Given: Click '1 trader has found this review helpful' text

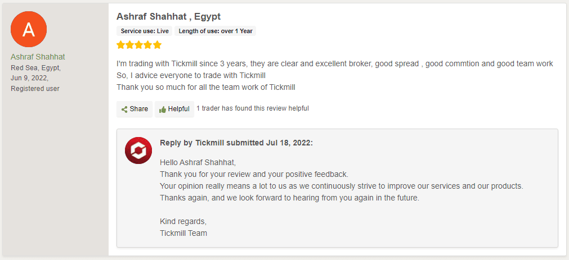Looking at the screenshot, I should [x=253, y=108].
